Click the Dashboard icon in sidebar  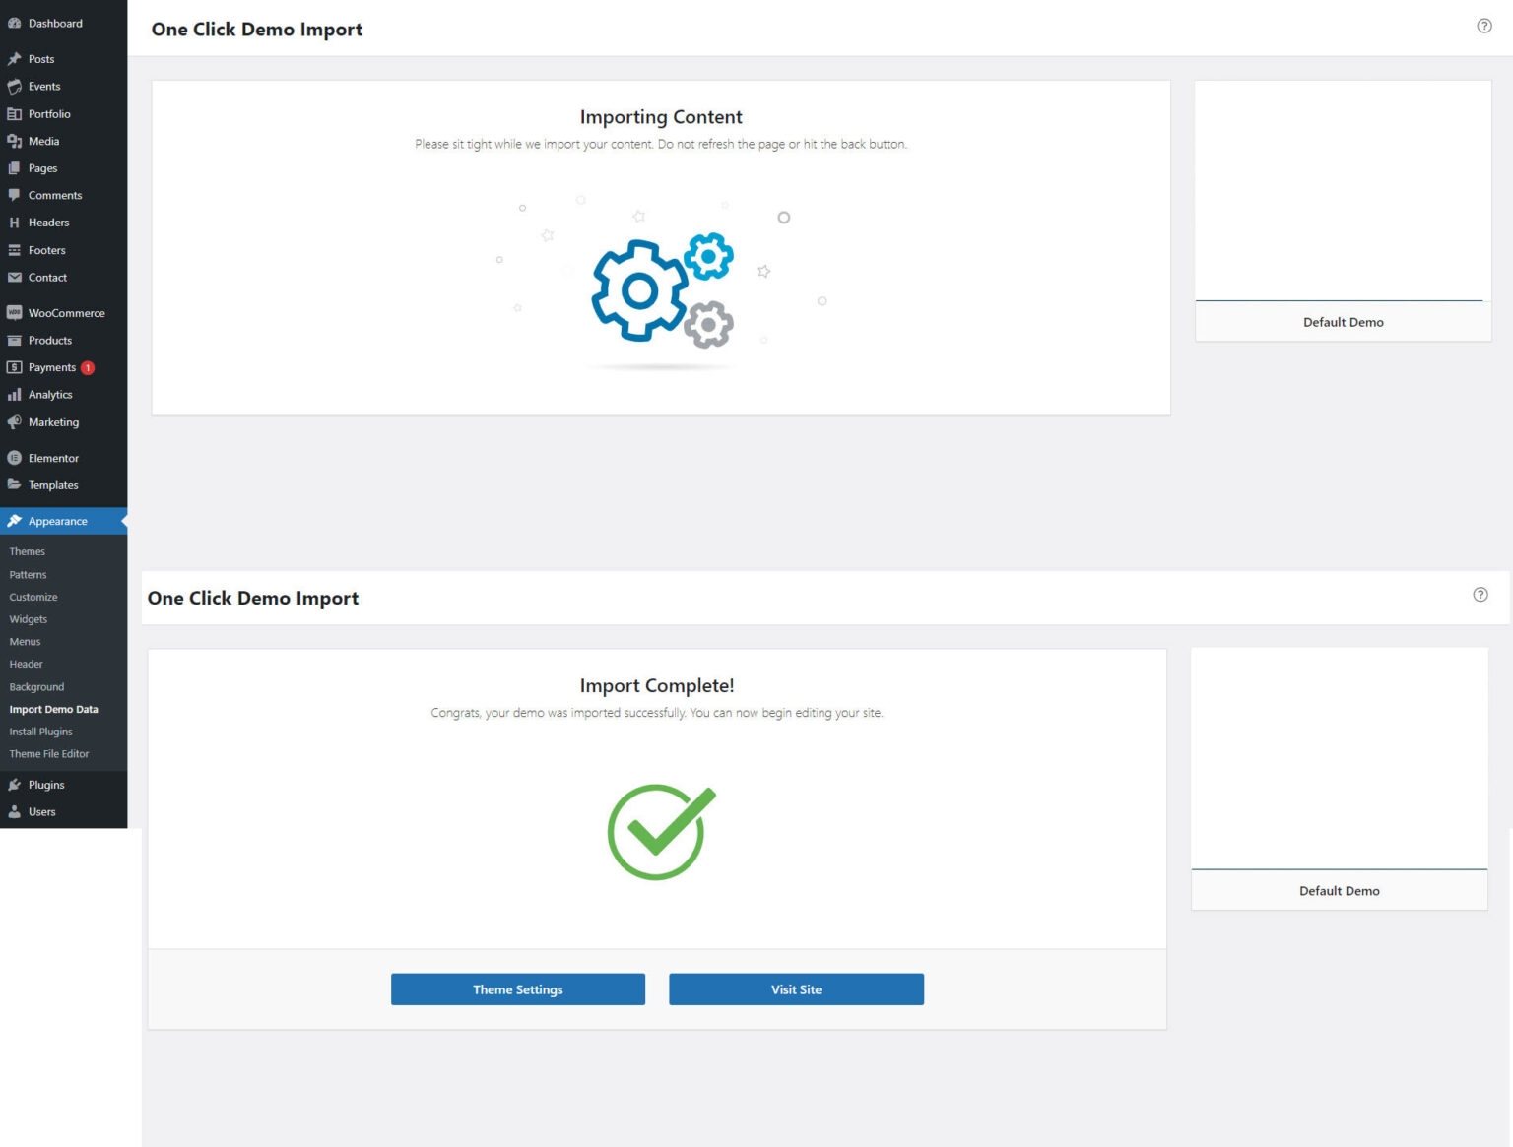[x=14, y=24]
